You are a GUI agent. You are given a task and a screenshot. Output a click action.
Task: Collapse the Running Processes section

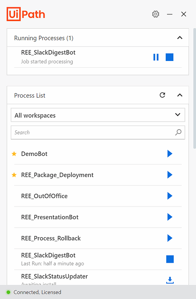click(x=180, y=38)
